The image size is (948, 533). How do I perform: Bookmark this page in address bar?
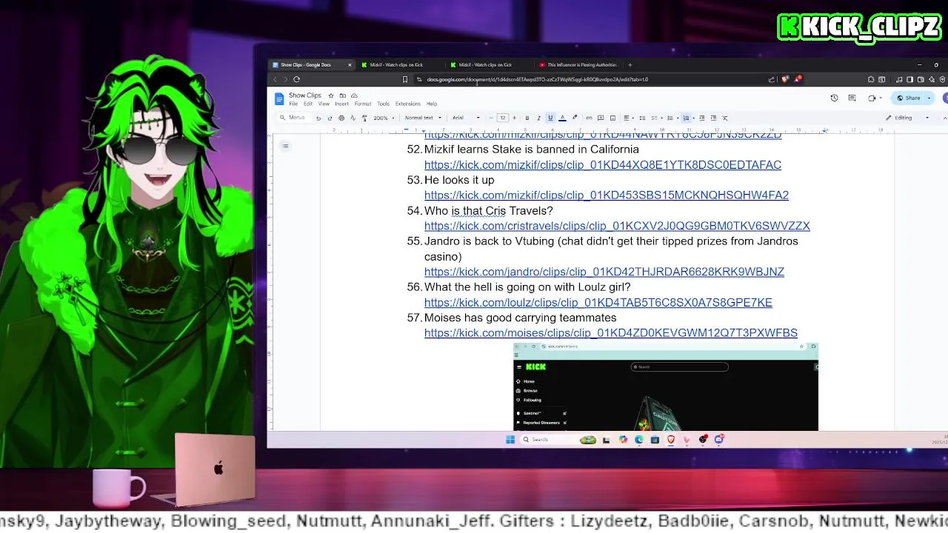click(404, 79)
